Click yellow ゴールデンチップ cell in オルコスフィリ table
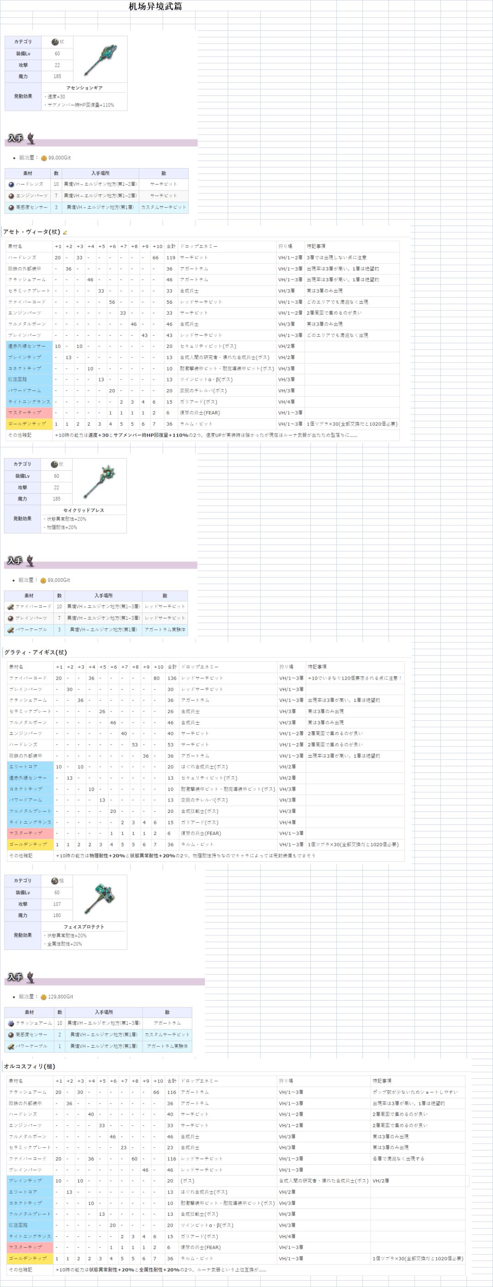This screenshot has height=1287, width=493. pos(30,1259)
